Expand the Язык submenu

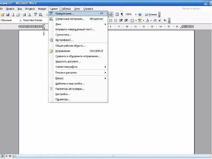pos(78,24)
